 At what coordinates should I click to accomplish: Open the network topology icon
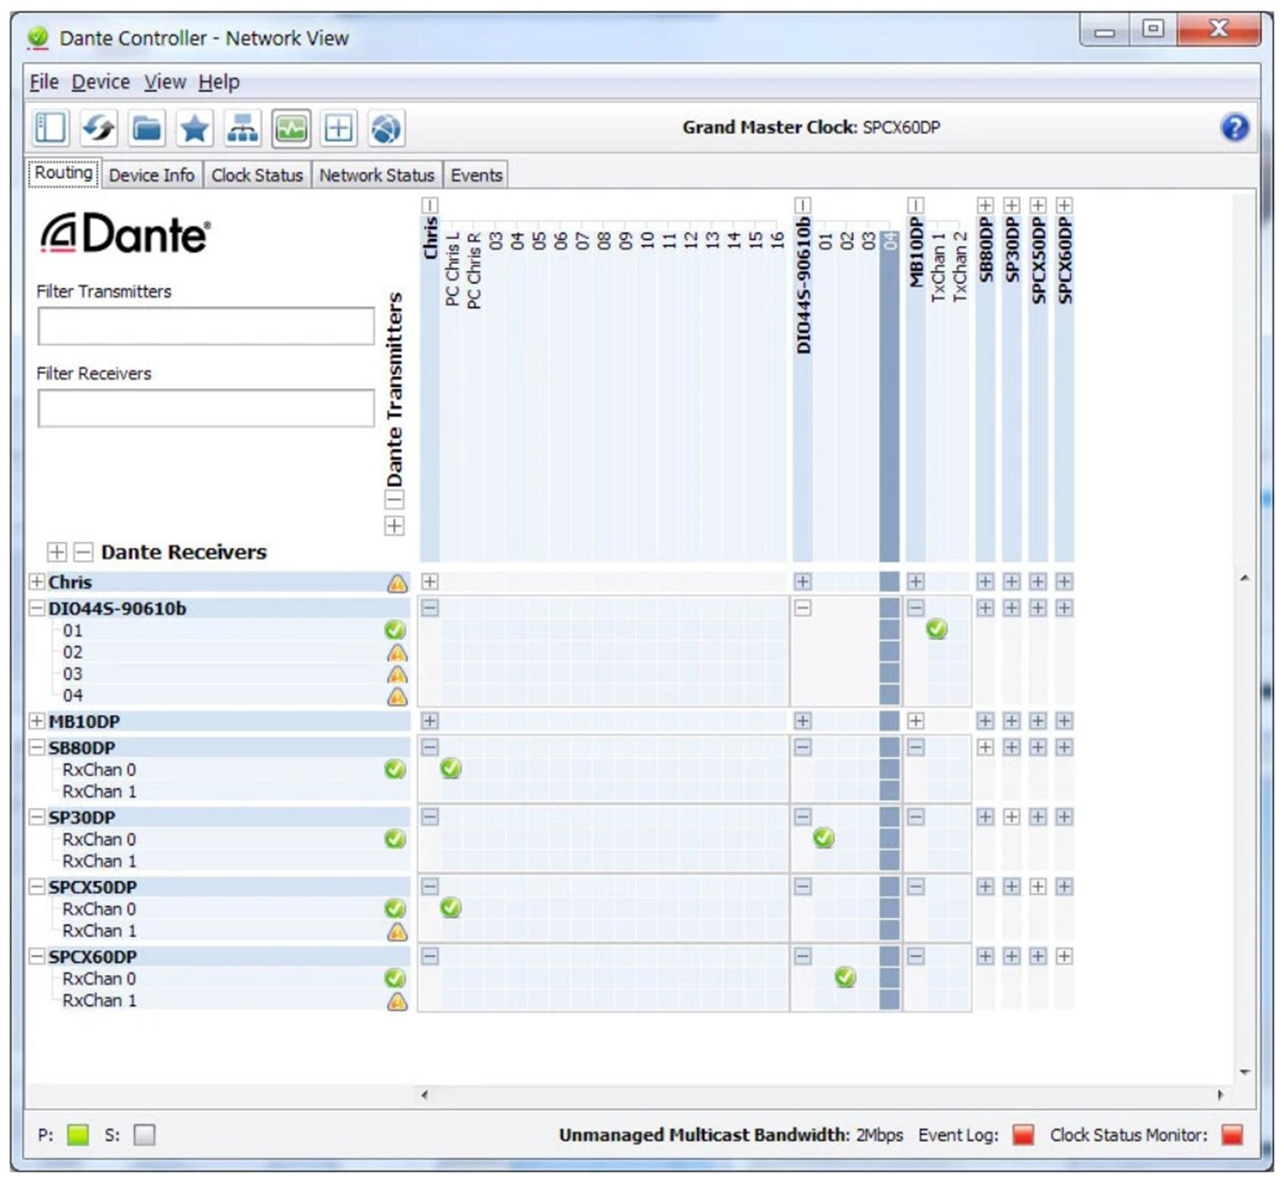[242, 127]
